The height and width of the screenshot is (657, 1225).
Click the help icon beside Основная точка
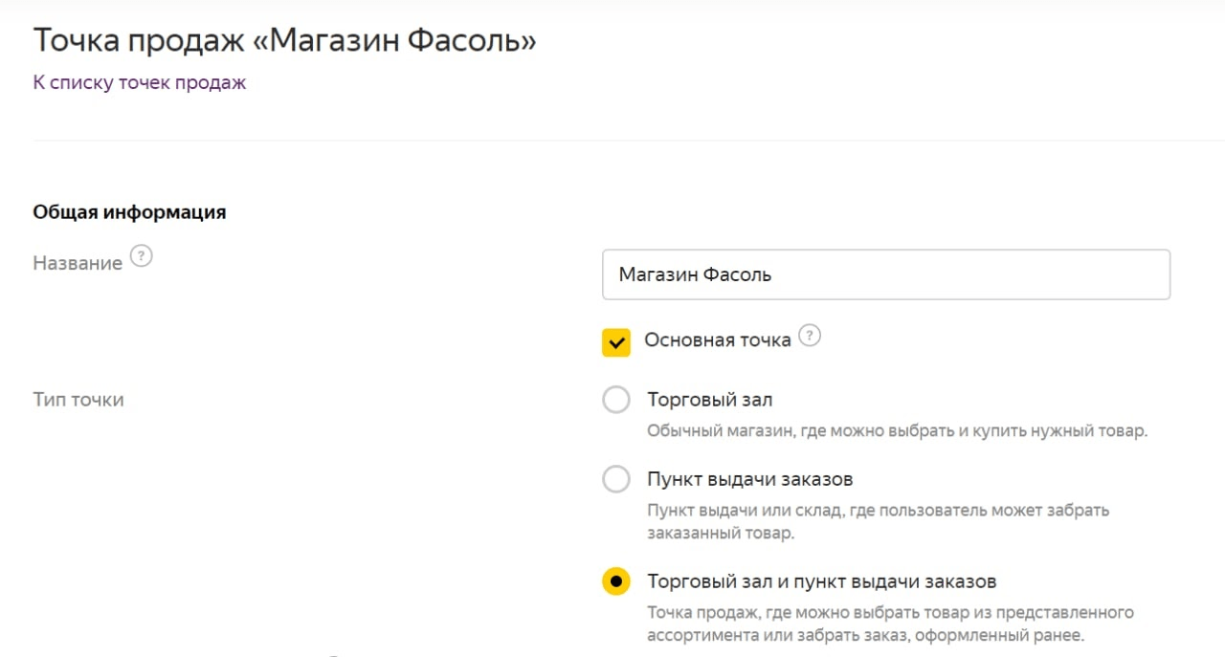(810, 336)
